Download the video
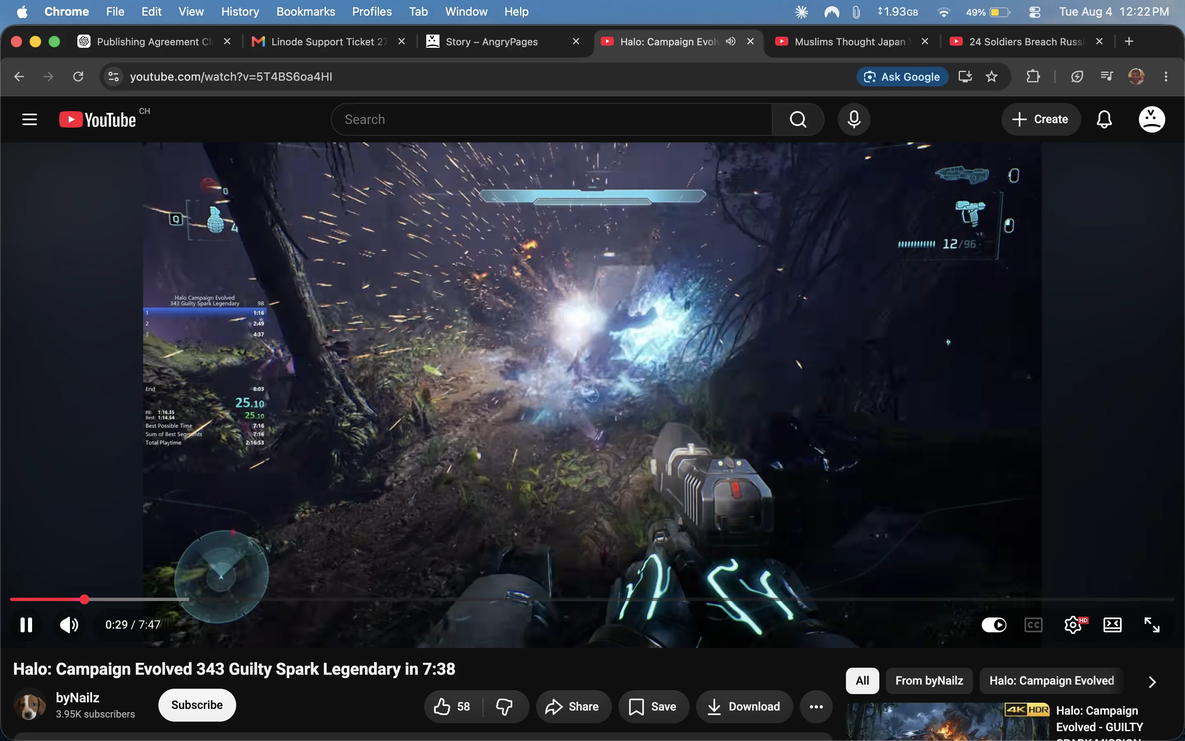Screen dimensions: 1185x741 (744, 706)
